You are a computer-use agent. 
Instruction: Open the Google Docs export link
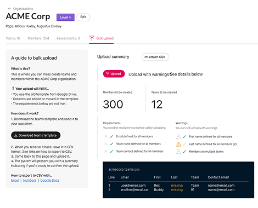click(50, 181)
